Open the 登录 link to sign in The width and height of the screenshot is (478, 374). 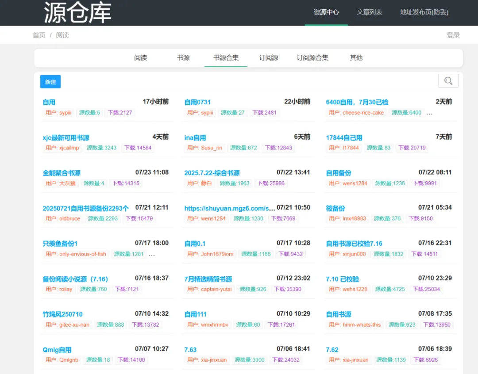click(x=453, y=35)
